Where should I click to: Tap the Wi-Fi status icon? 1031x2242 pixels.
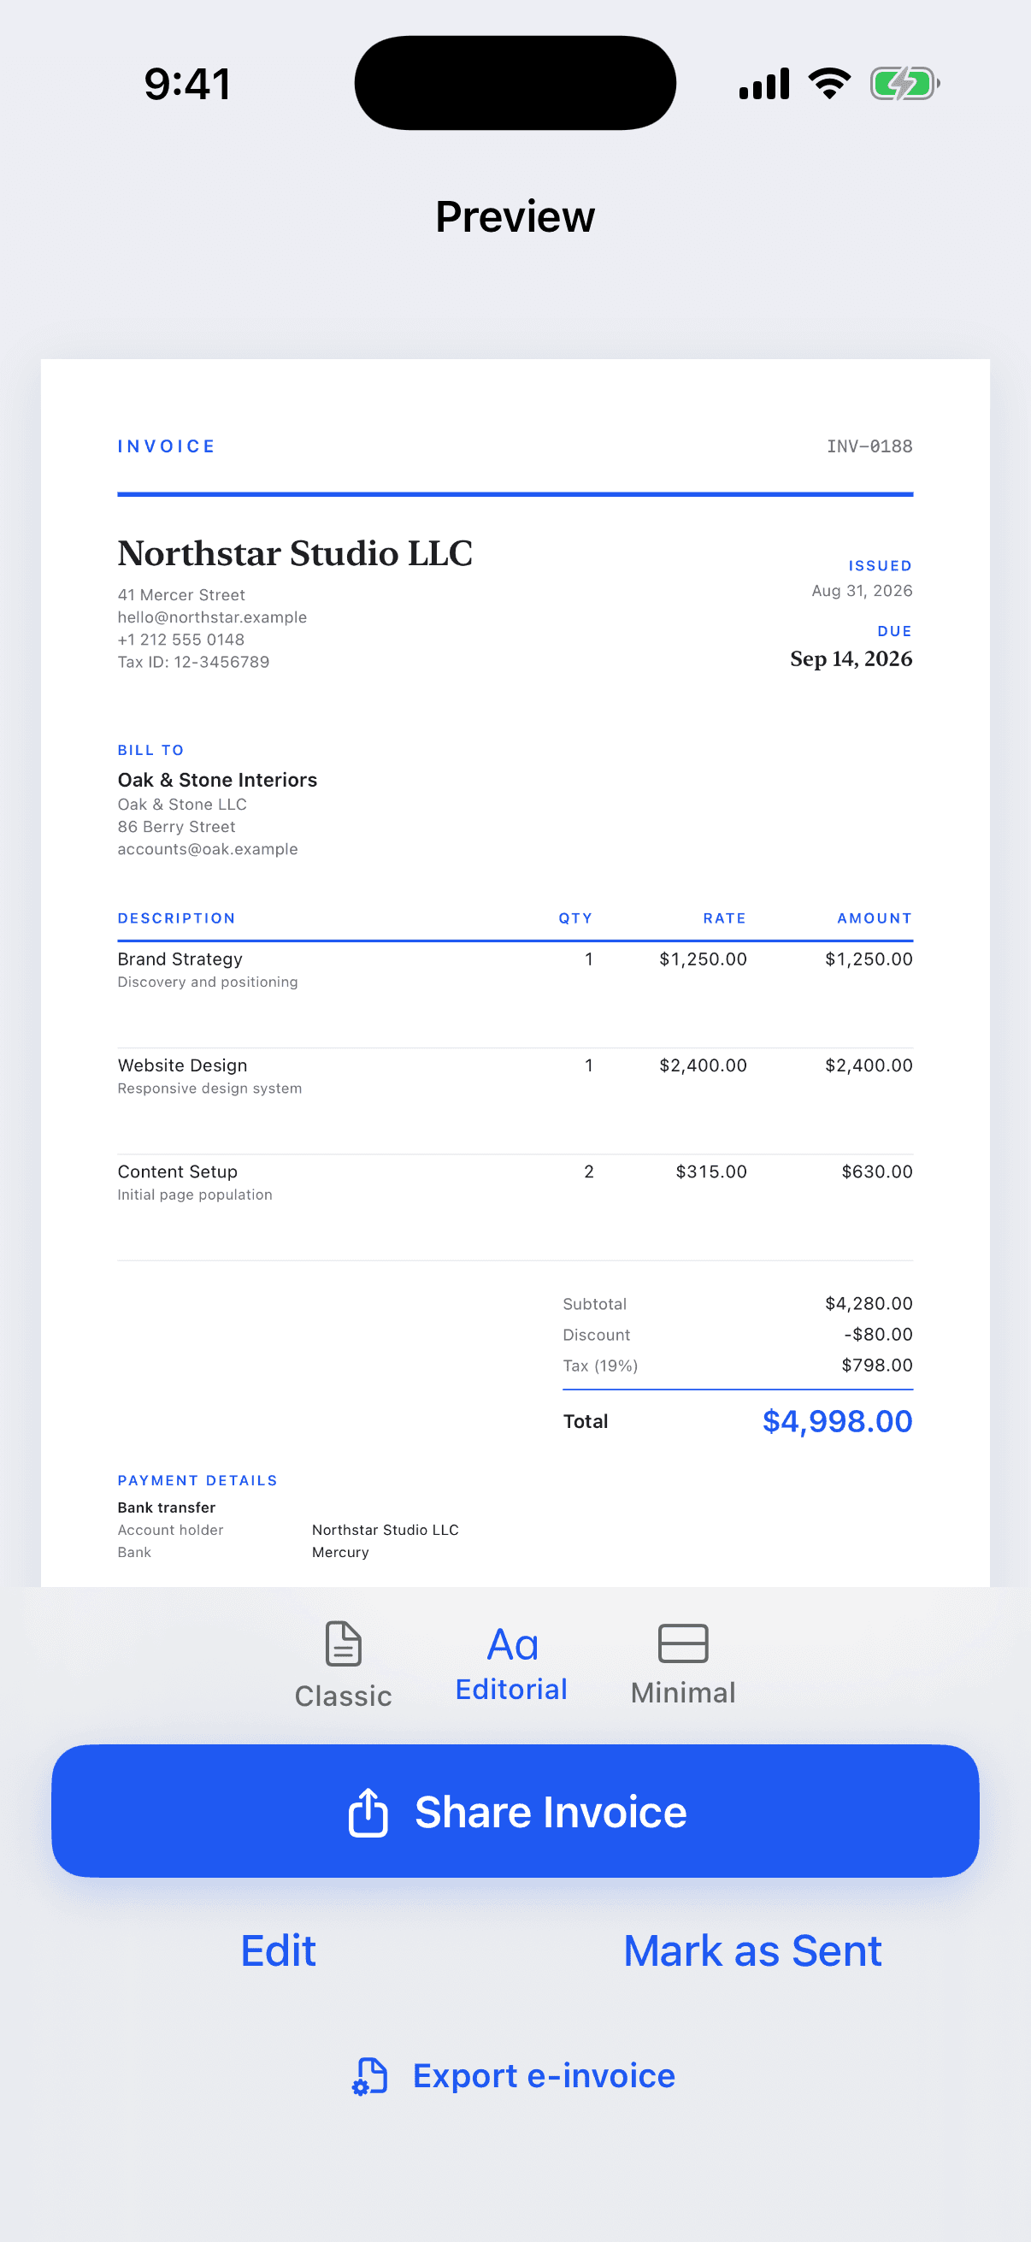[829, 84]
